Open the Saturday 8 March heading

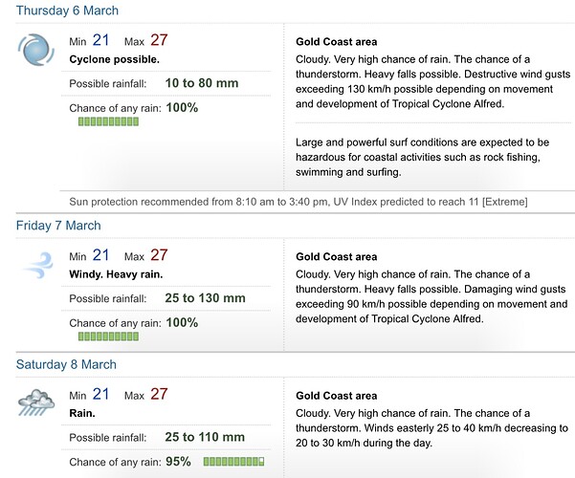(66, 364)
